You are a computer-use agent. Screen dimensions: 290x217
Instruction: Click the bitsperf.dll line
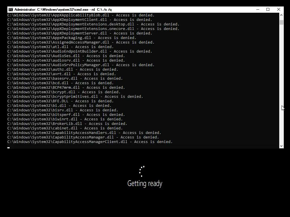tap(66, 115)
